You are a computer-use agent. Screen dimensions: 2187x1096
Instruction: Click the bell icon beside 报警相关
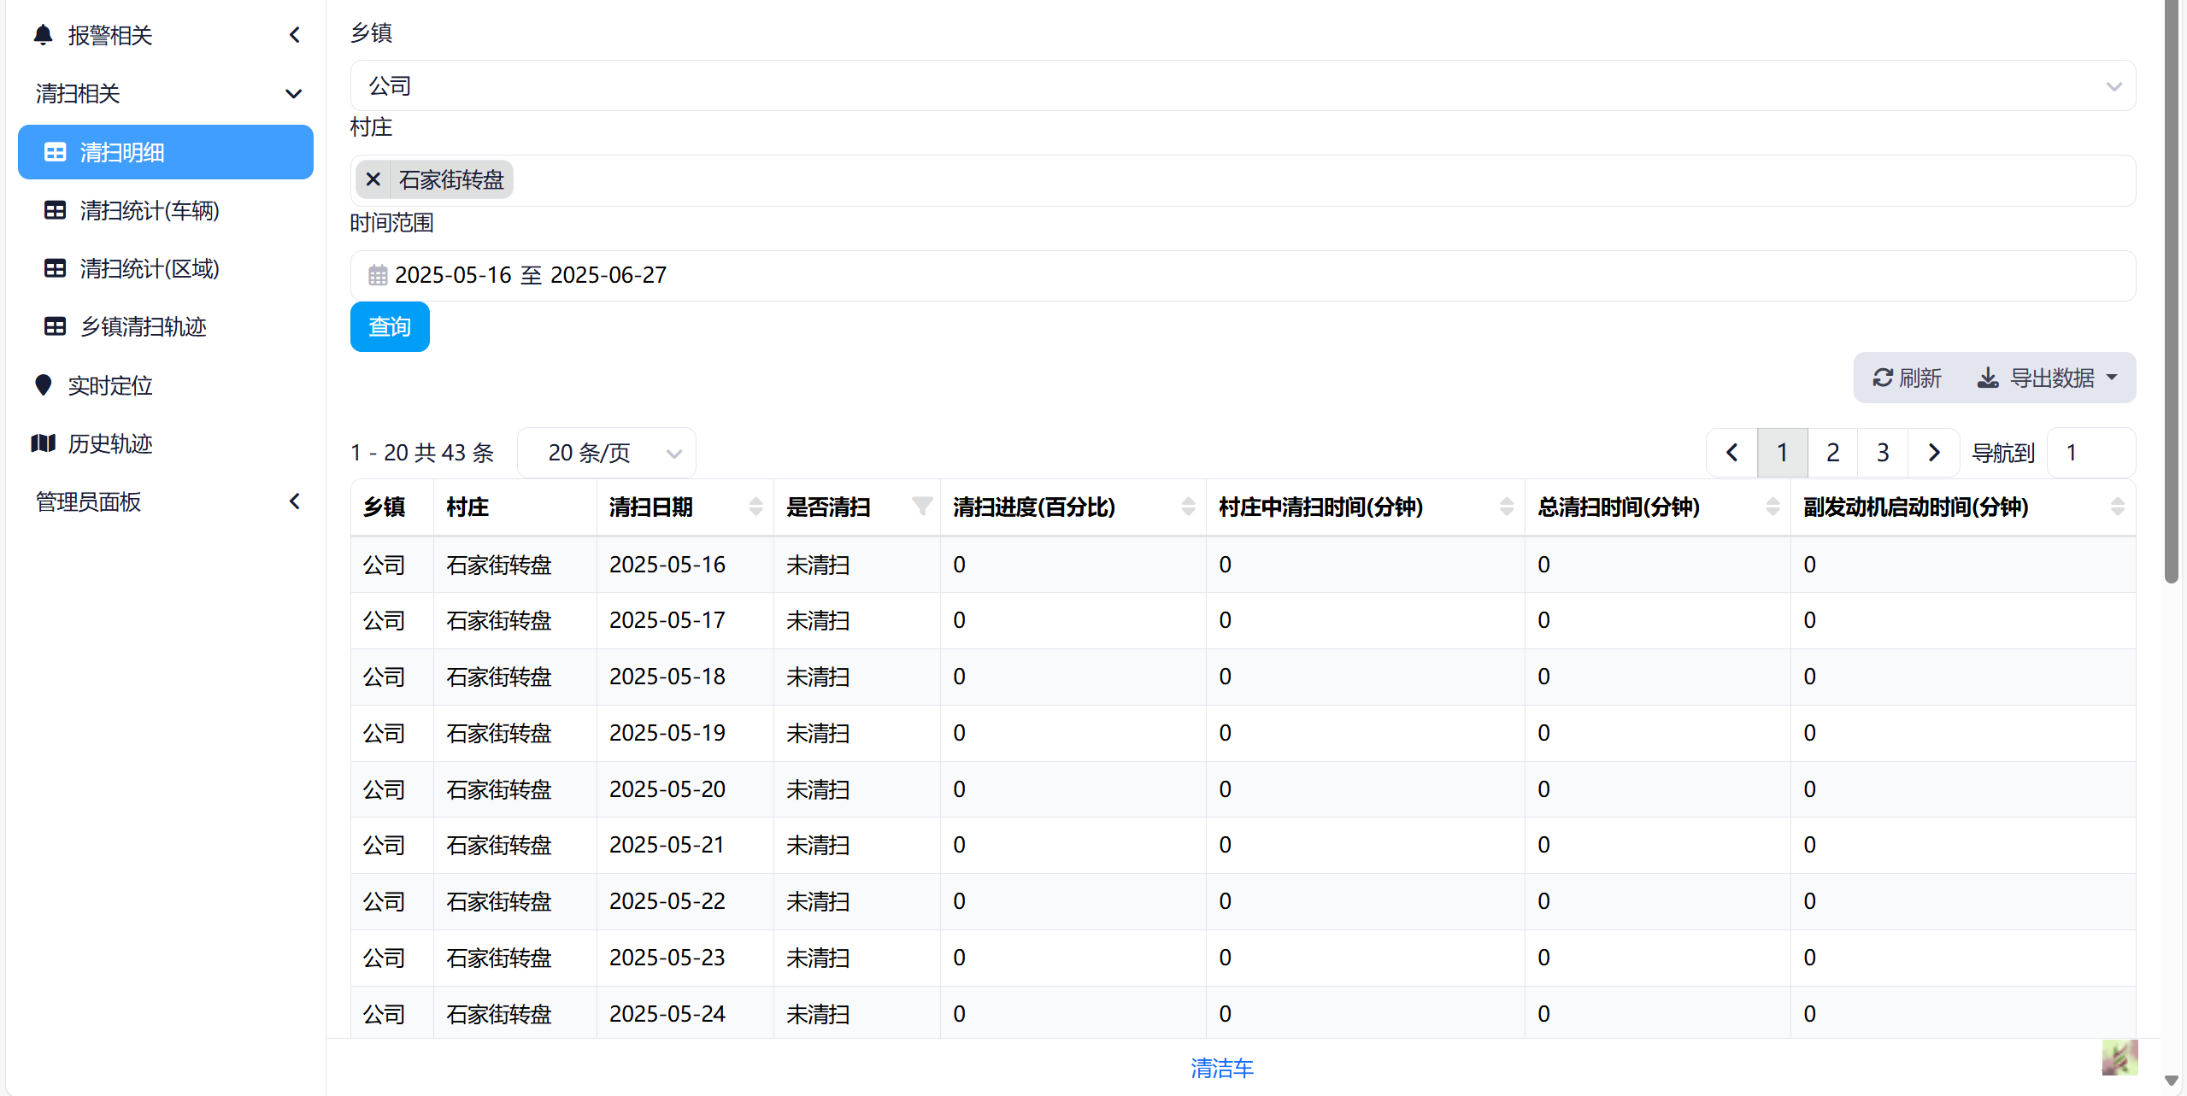tap(43, 35)
